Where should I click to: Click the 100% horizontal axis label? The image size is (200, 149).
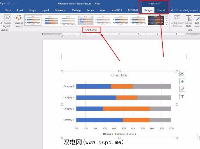click(x=171, y=128)
